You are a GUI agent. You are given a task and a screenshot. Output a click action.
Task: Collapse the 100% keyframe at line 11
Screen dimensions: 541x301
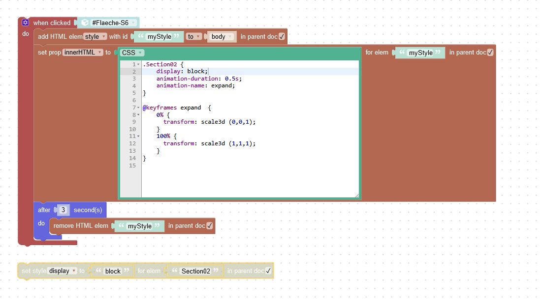tap(138, 136)
